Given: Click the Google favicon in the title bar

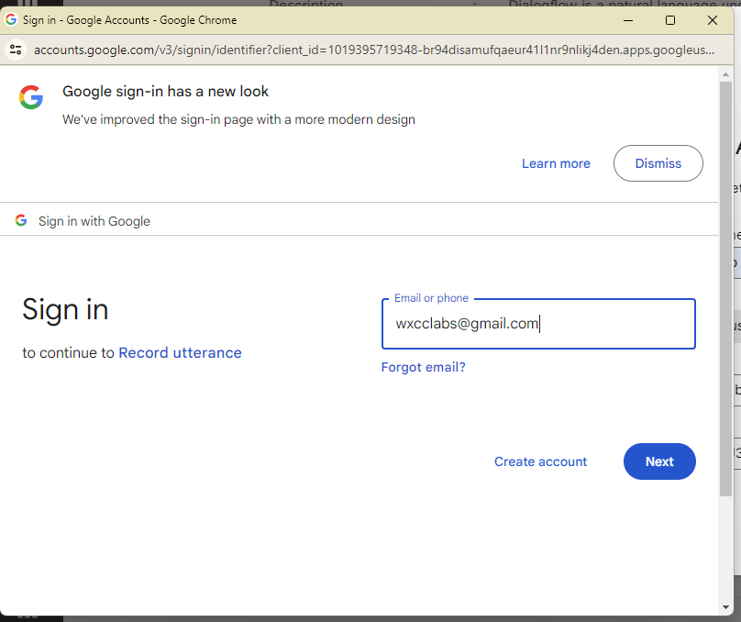Looking at the screenshot, I should click(x=11, y=20).
